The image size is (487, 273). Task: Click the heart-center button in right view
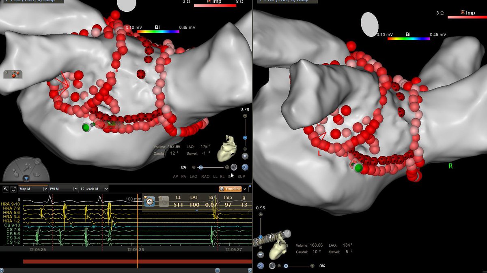coord(261,255)
